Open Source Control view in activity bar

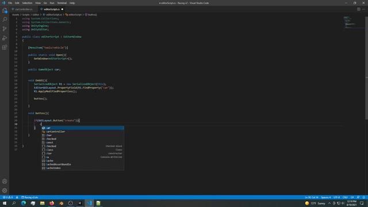click(x=5, y=29)
